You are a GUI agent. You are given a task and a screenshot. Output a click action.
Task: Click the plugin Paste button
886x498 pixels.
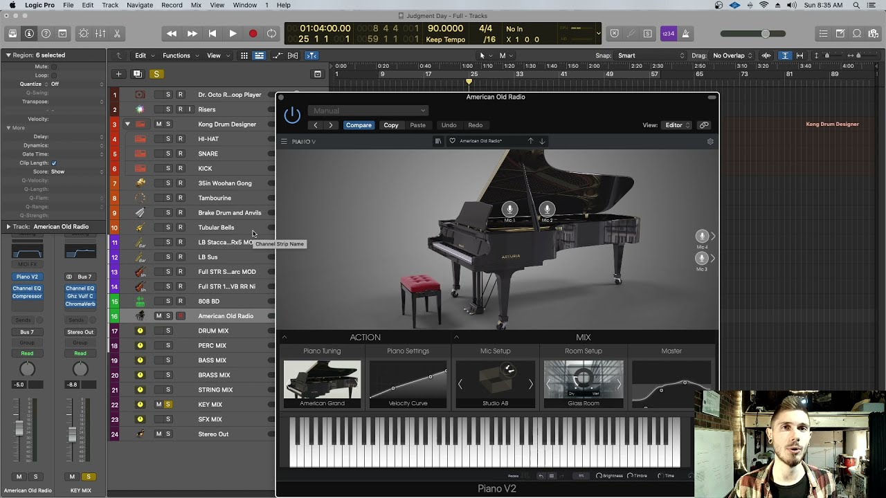[x=418, y=125]
